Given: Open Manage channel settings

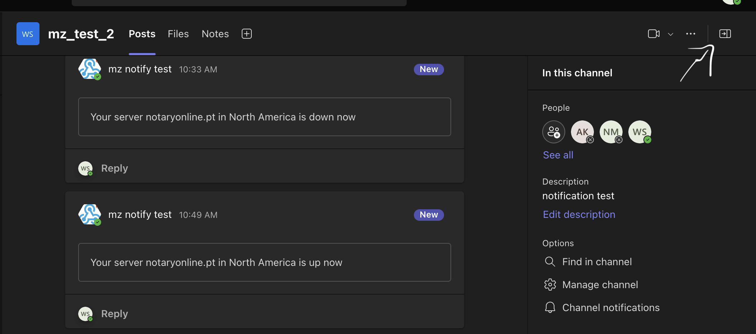Looking at the screenshot, I should (600, 285).
